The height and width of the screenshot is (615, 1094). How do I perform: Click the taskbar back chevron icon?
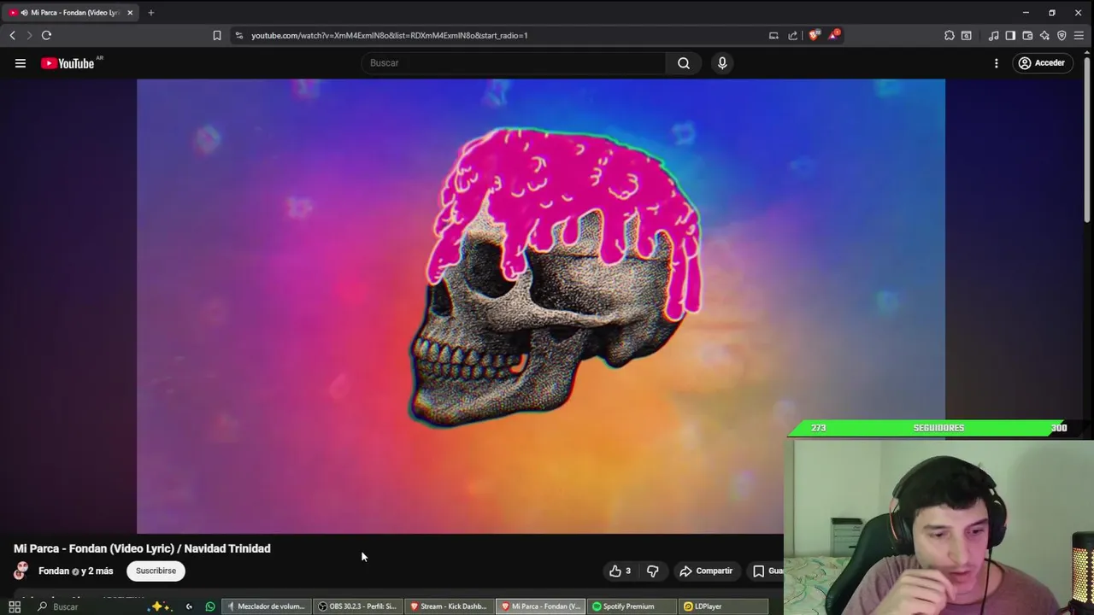tap(189, 606)
